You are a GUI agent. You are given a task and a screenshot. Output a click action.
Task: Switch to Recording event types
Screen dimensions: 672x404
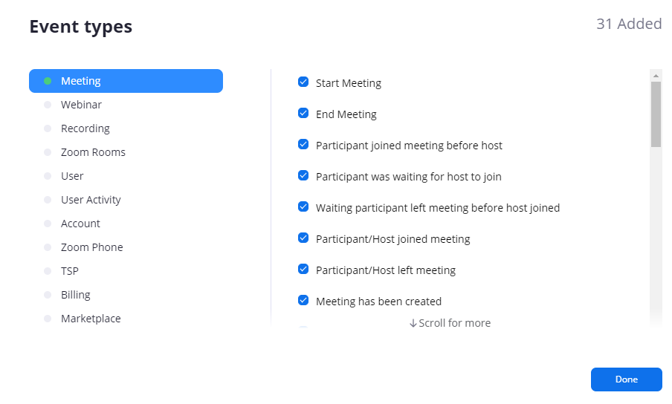click(85, 128)
